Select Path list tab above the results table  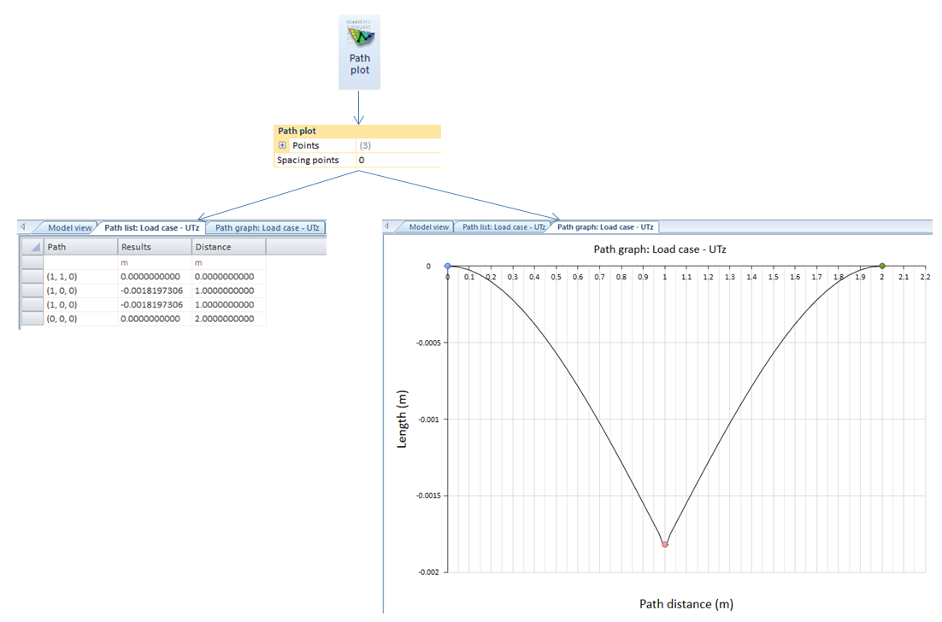(151, 228)
